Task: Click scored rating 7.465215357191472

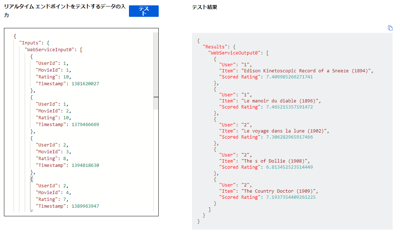Action: point(289,107)
